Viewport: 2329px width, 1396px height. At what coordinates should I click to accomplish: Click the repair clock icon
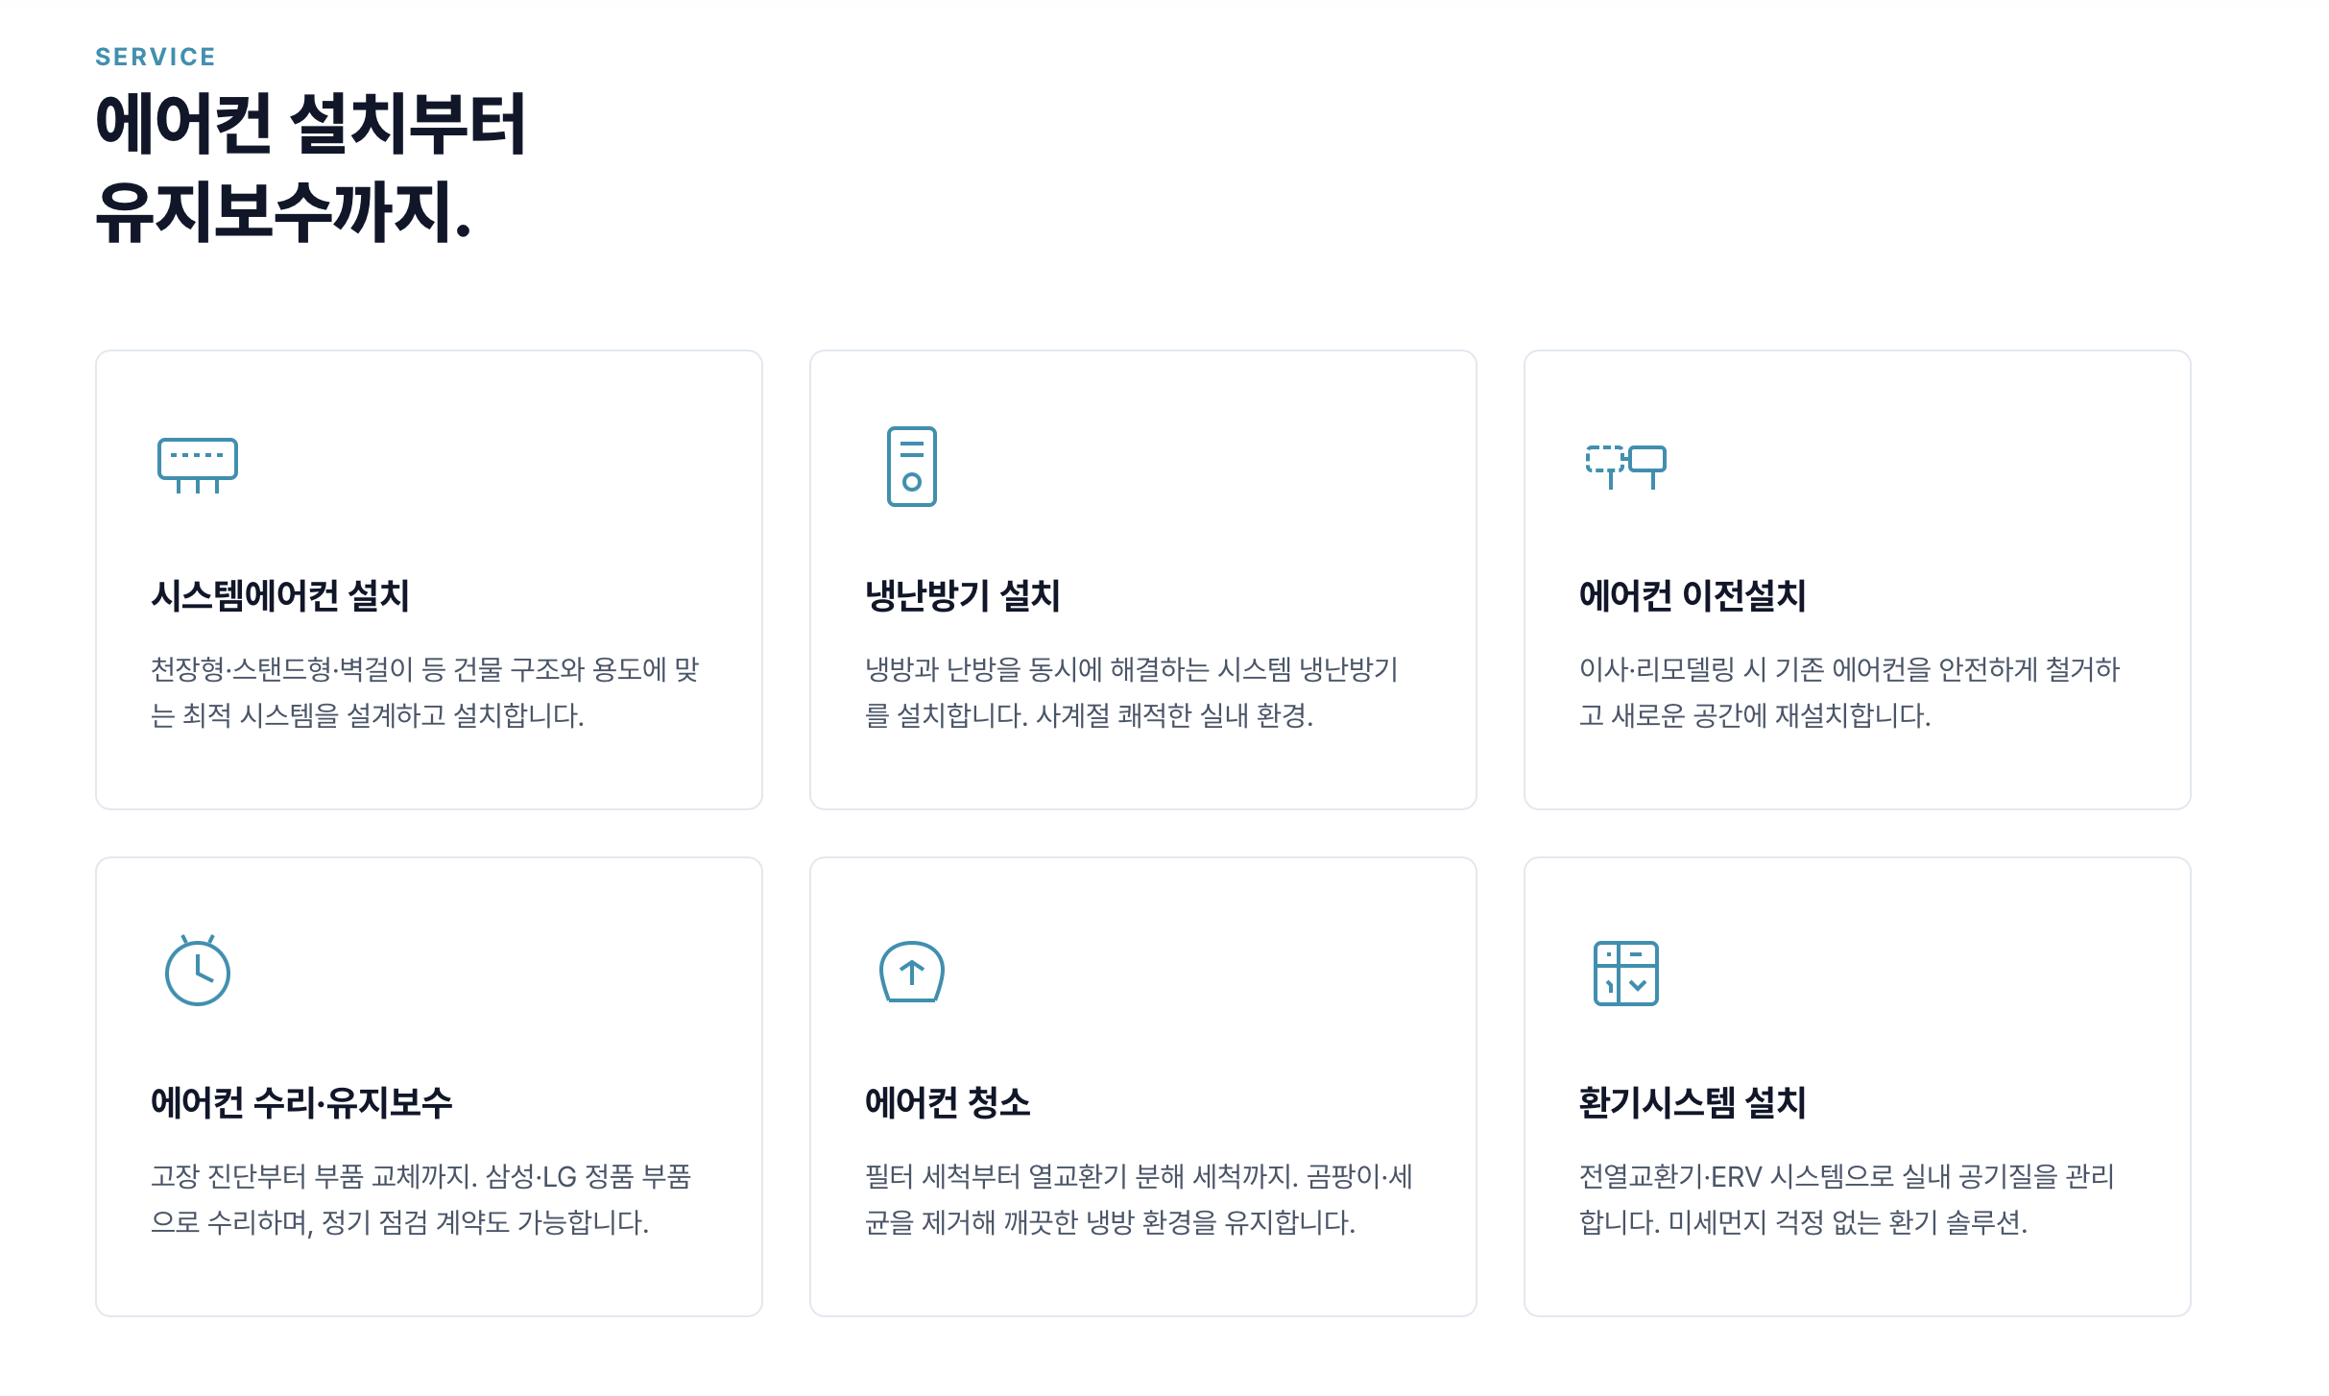197,972
